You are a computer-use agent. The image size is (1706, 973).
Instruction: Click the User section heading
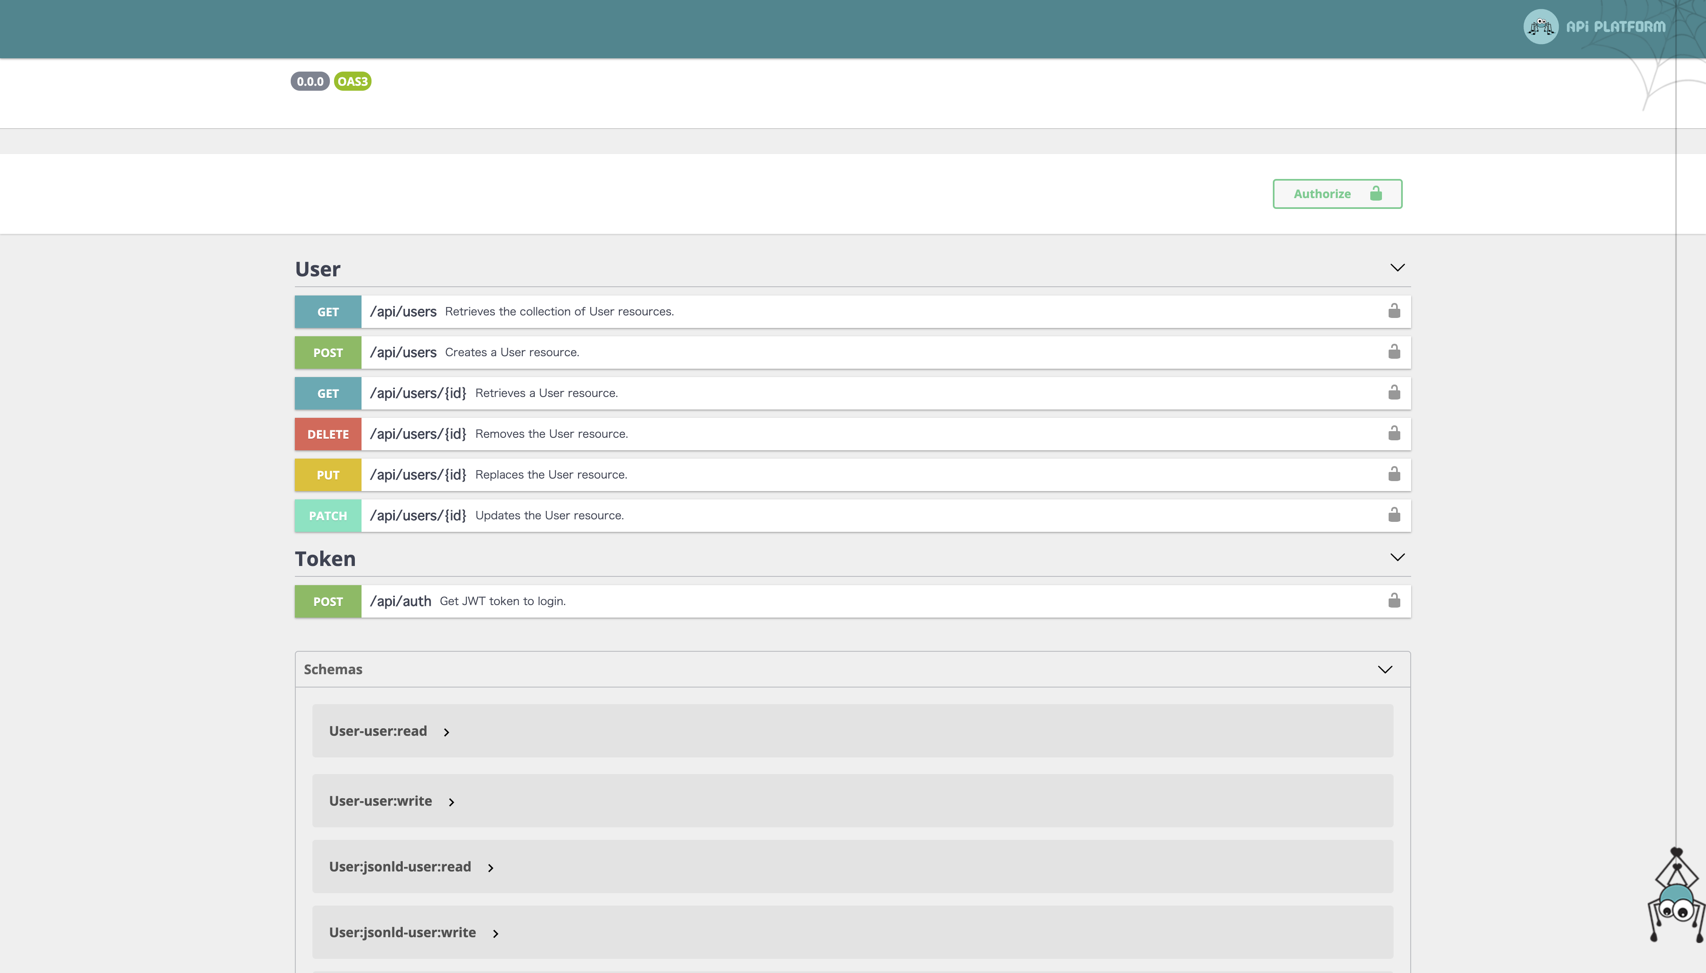pyautogui.click(x=318, y=269)
